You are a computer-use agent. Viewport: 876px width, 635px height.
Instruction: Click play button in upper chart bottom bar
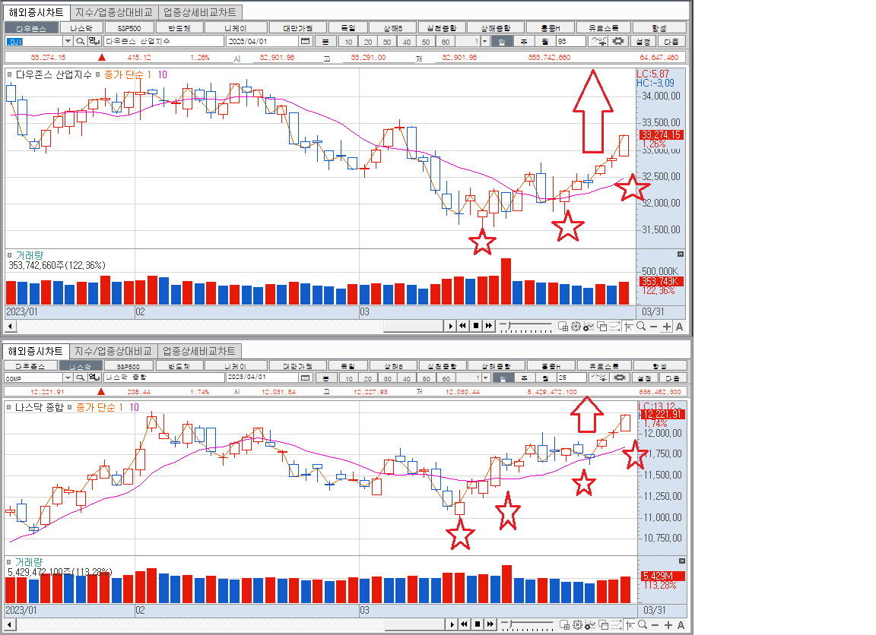(450, 326)
